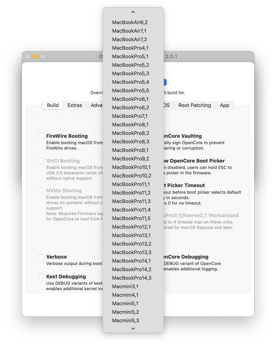Open the App tab

point(225,105)
